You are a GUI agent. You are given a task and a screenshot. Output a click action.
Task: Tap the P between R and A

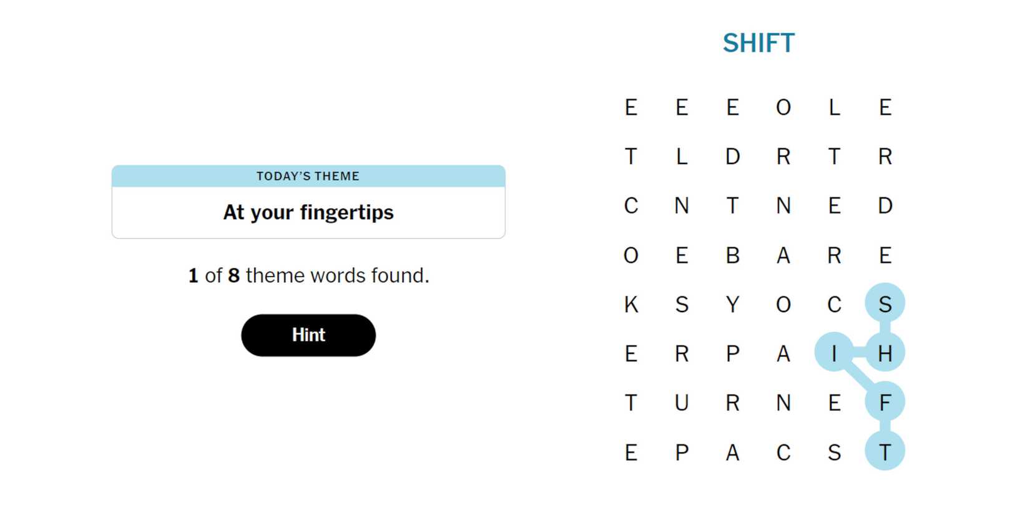(x=733, y=354)
